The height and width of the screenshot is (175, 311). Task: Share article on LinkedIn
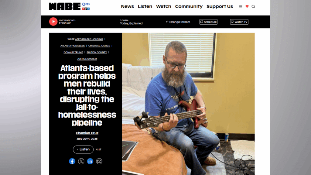click(90, 161)
